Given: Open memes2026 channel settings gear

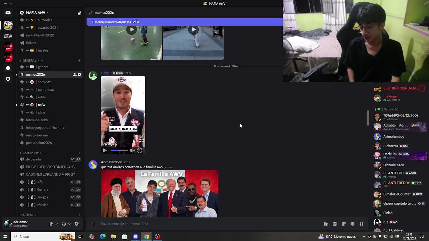Looking at the screenshot, I should [79, 75].
